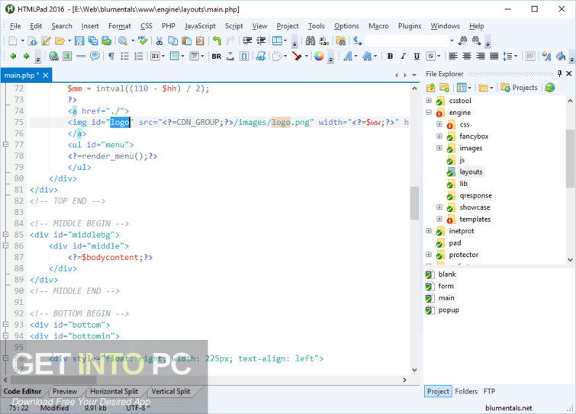Viewport: 576px width, 414px height.
Task: Collapse the code fold at line 77
Action: pyautogui.click(x=5, y=145)
